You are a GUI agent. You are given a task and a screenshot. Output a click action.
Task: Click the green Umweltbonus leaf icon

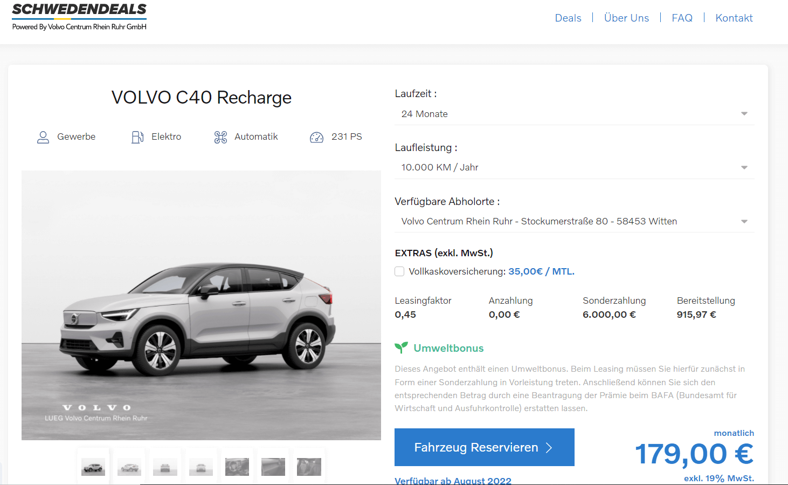[401, 348]
